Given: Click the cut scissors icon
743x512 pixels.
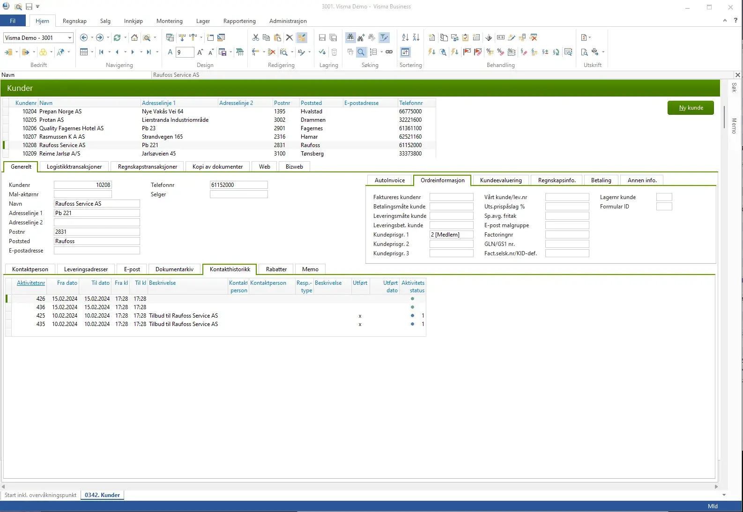Looking at the screenshot, I should pyautogui.click(x=256, y=37).
